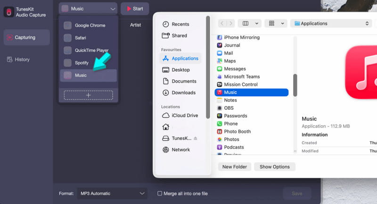Screen dimensions: 377x204
Task: Select the Photos app
Action: [x=251, y=139]
